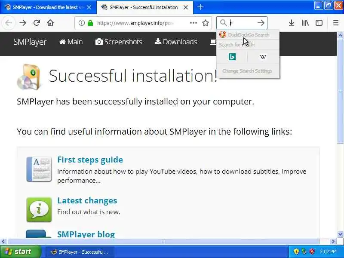Search with Bing engine icon
The height and width of the screenshot is (258, 344).
(x=232, y=57)
